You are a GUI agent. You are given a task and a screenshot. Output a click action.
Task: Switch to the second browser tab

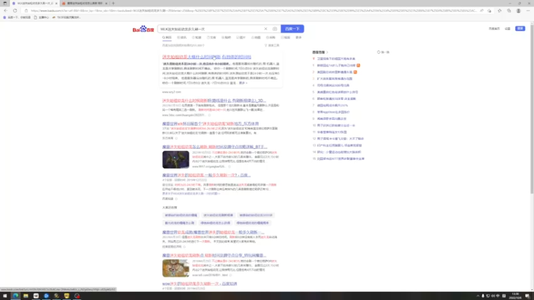coord(84,3)
